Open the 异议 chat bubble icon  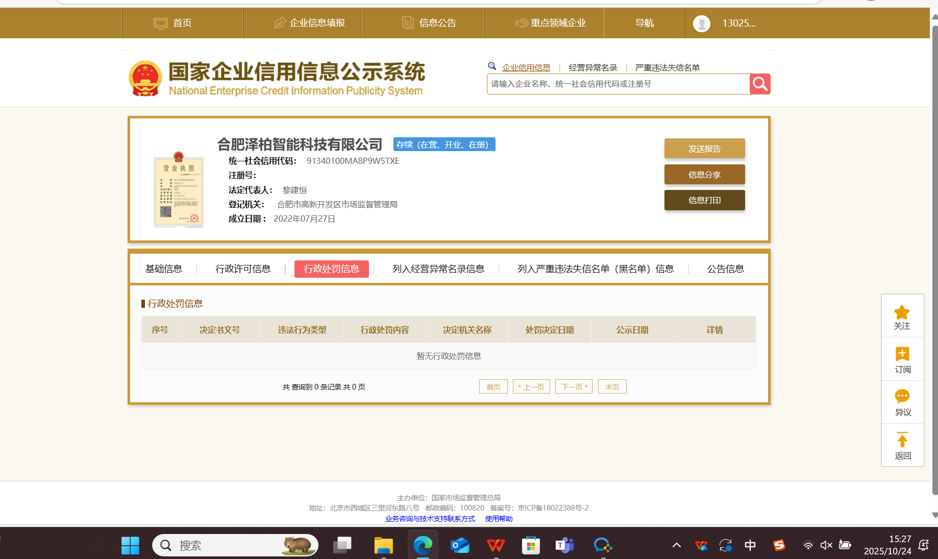point(902,397)
